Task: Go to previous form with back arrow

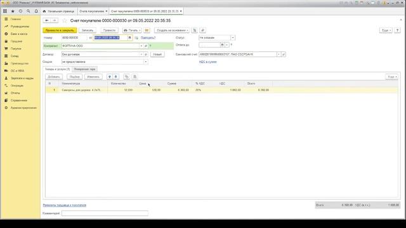Action: click(x=47, y=20)
